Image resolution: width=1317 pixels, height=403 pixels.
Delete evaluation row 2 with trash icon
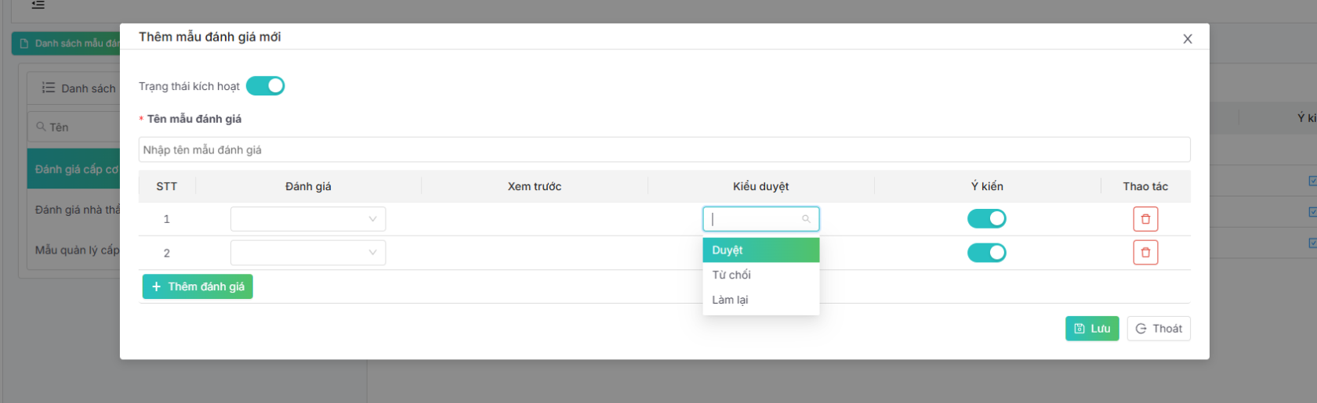point(1145,253)
